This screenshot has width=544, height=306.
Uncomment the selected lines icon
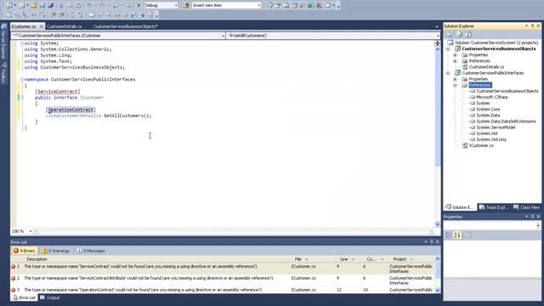pos(81,15)
